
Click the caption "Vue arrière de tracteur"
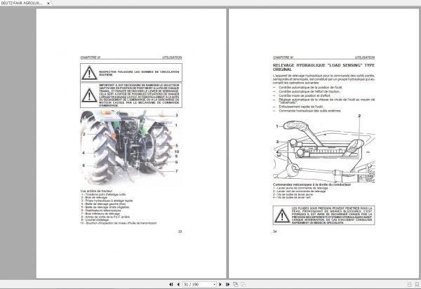pos(96,191)
